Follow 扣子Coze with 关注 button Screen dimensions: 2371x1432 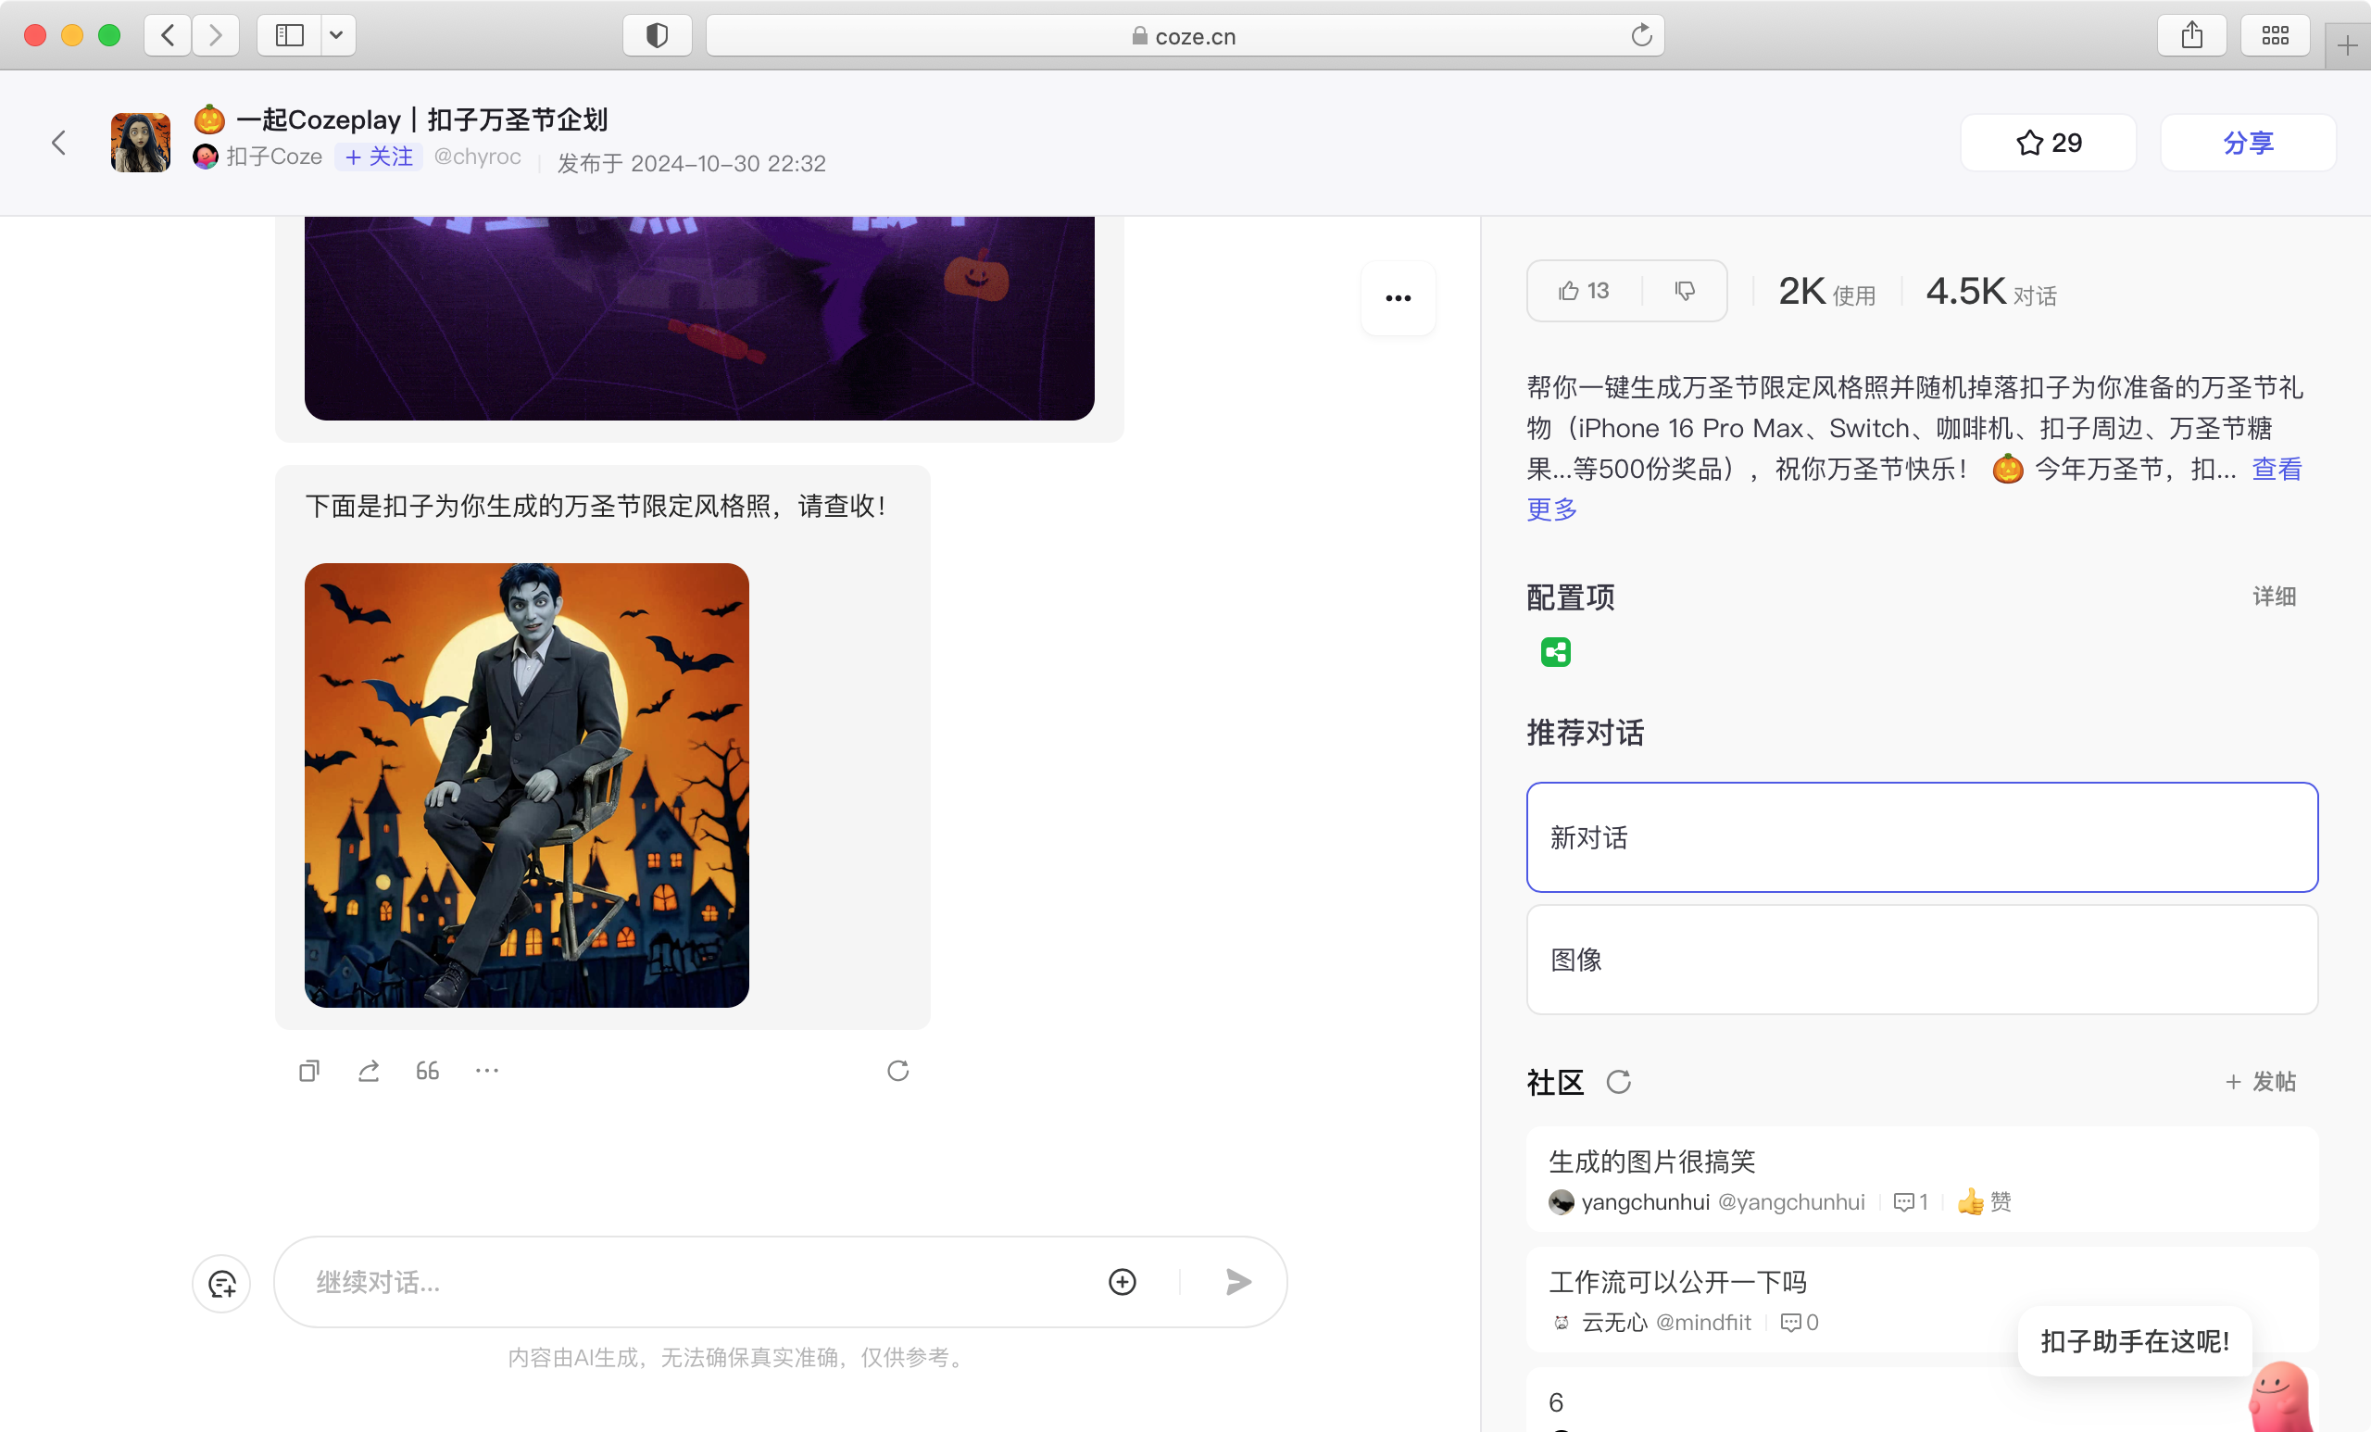tap(379, 156)
